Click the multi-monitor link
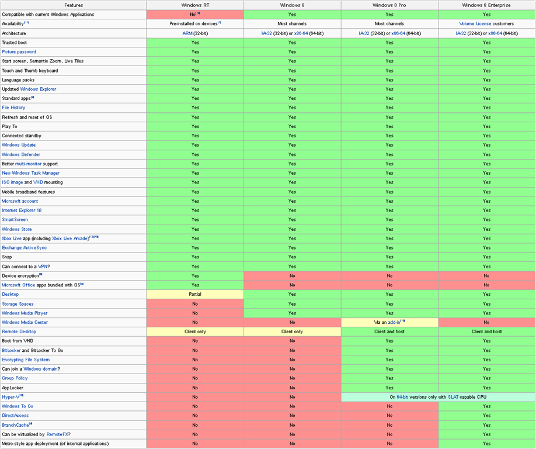This screenshot has width=536, height=449. point(29,164)
